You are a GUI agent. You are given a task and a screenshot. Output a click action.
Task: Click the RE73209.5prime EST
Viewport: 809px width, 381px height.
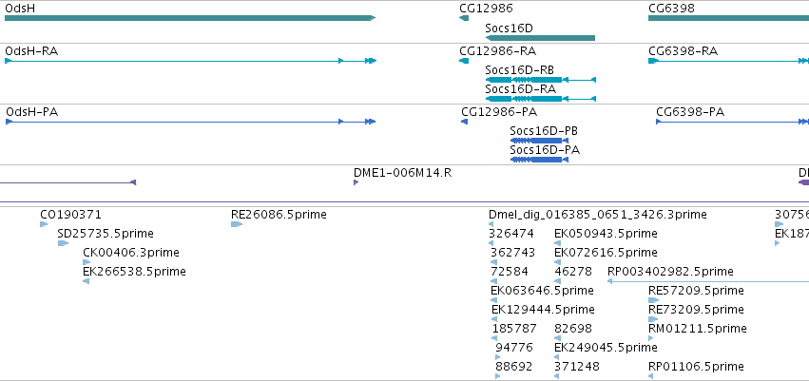point(653,319)
